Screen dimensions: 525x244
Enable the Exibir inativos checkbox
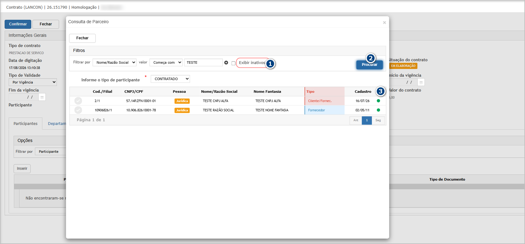233,63
